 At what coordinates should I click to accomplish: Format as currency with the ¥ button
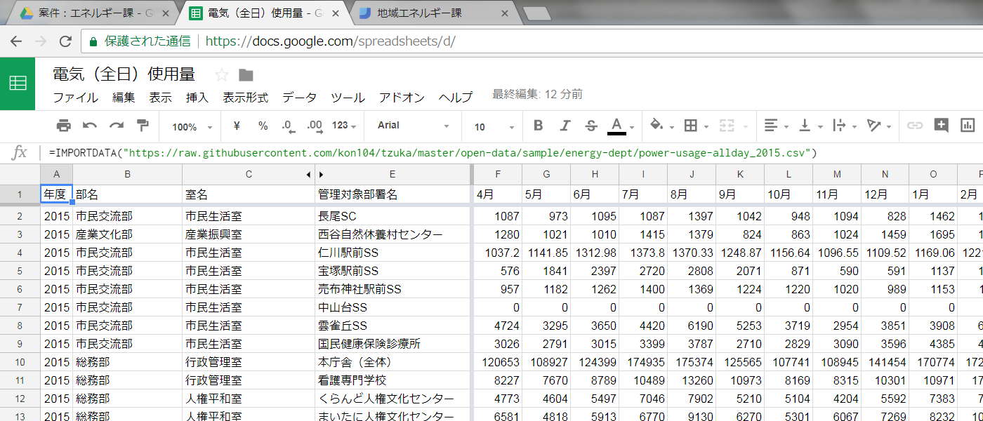pos(237,126)
